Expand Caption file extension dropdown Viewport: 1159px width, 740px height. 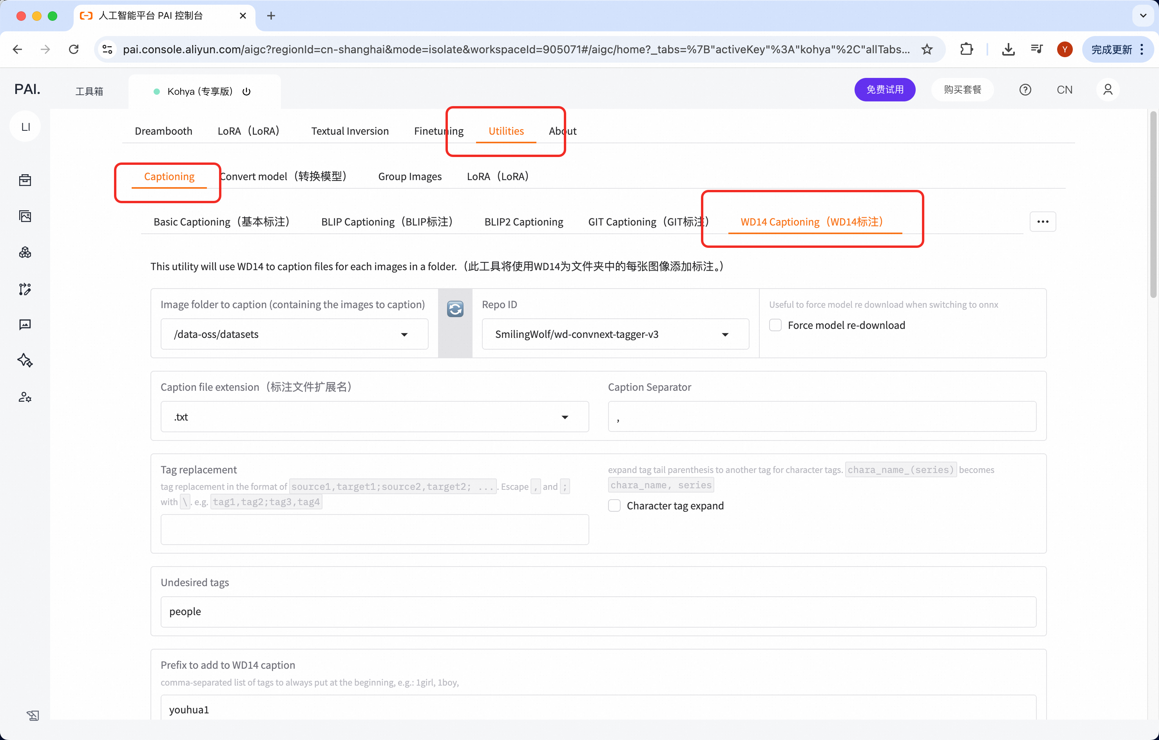[565, 417]
